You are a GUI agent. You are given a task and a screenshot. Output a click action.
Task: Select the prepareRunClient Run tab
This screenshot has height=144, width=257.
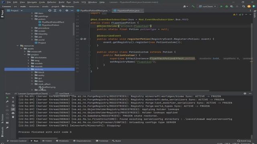pos(33,94)
